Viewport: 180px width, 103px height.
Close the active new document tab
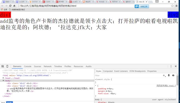[x=146, y=2]
